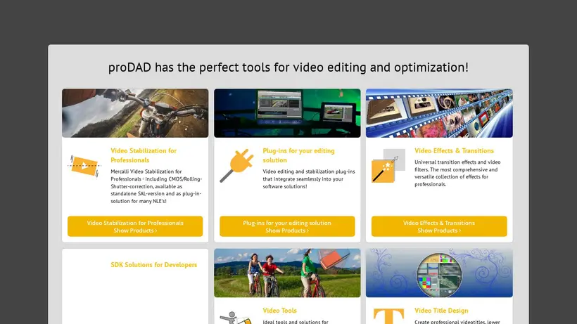Open the green-screen editing studio image

tap(287, 113)
